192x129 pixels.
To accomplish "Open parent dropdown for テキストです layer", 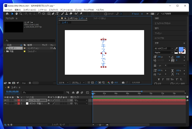I will 81,100.
